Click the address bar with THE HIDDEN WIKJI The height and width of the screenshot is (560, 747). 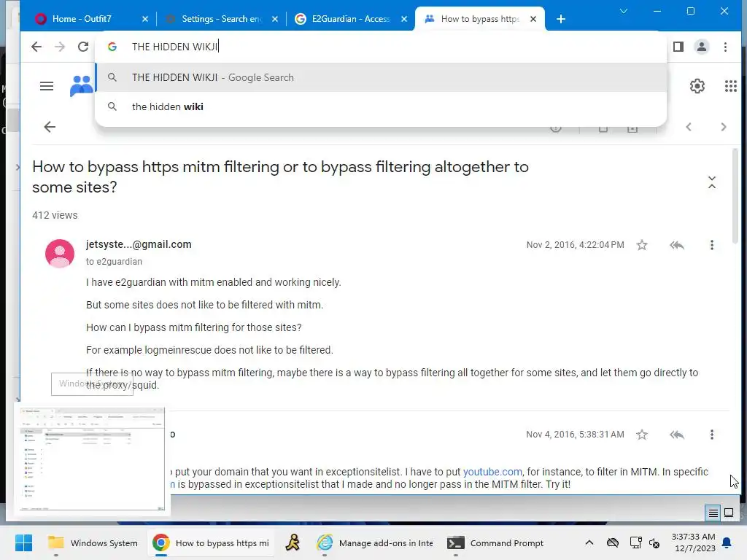click(381, 47)
